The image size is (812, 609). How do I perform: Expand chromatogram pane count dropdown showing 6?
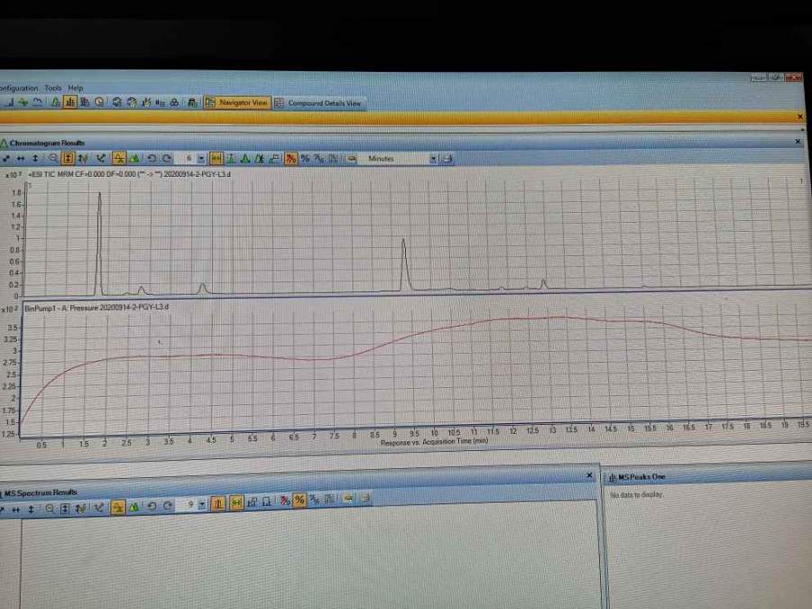[x=200, y=159]
